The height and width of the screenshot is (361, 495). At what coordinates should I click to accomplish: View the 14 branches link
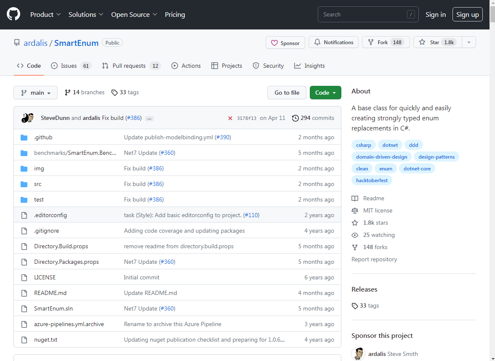point(85,93)
